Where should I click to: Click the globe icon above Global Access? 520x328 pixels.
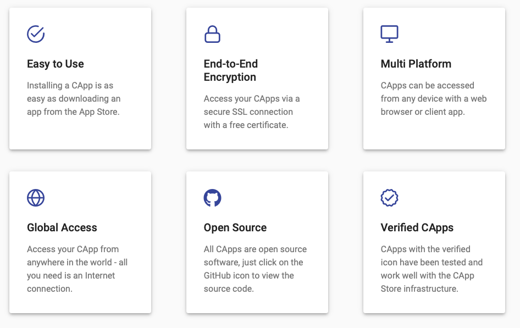(x=35, y=198)
